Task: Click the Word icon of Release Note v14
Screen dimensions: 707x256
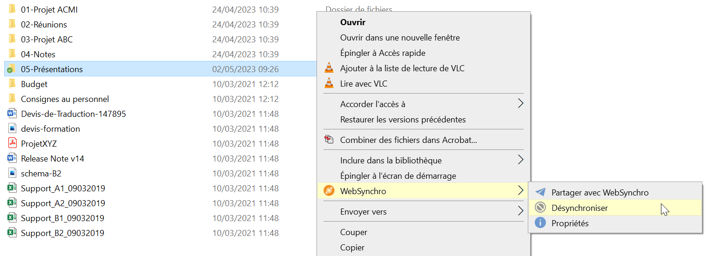Action: tap(12, 158)
